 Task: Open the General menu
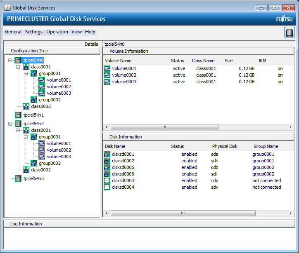pyautogui.click(x=13, y=32)
